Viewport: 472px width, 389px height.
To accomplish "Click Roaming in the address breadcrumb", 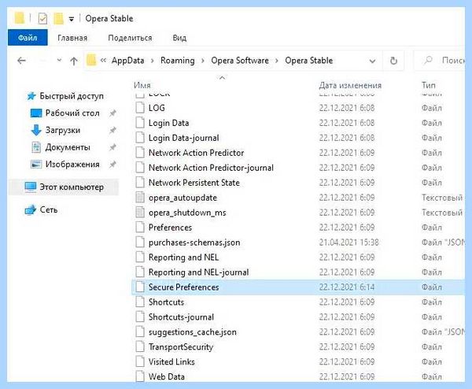I will (178, 61).
